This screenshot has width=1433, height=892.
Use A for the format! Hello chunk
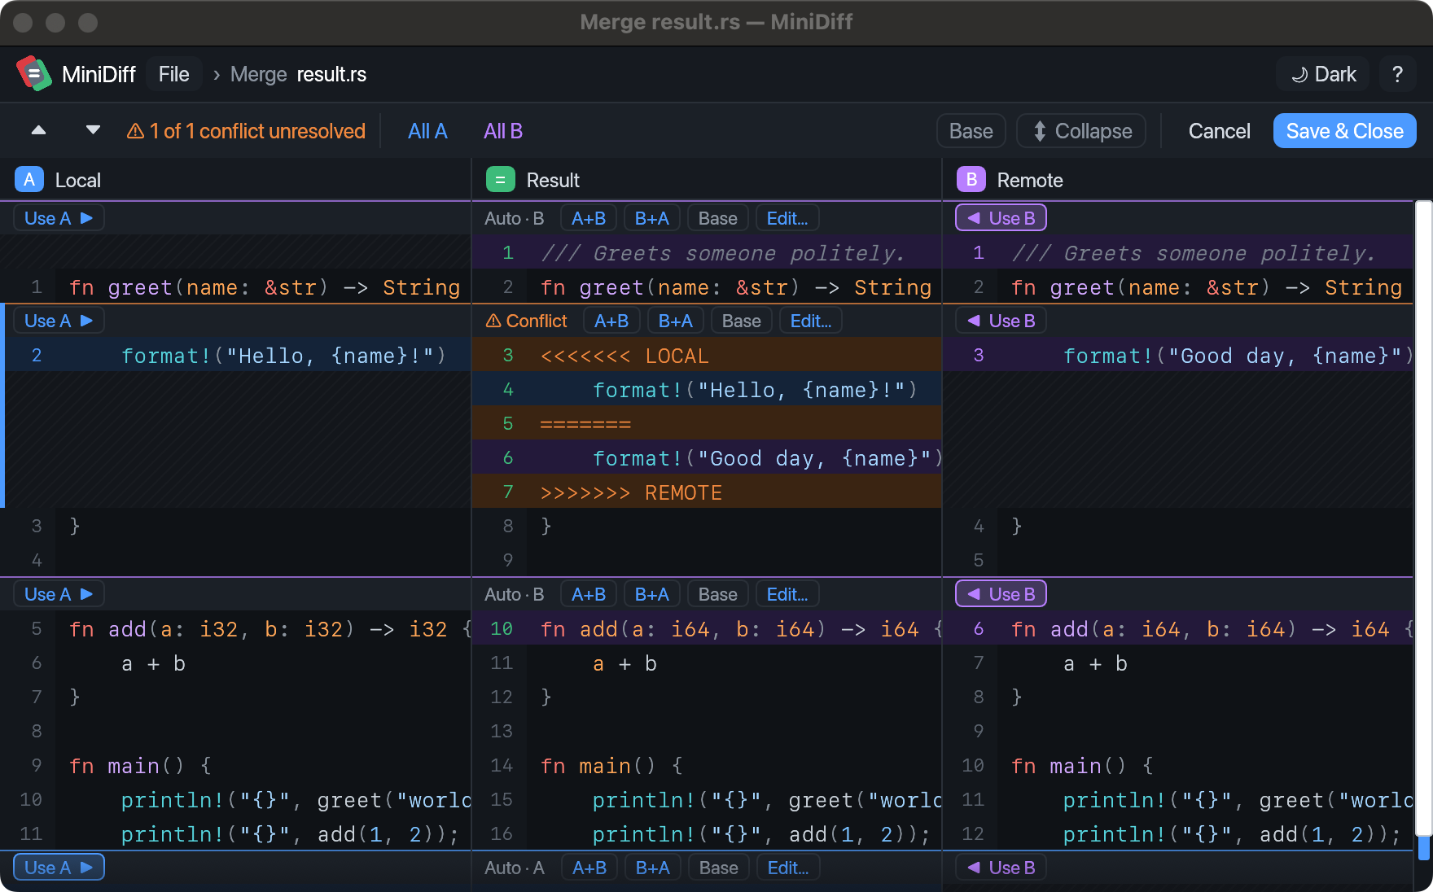tap(59, 321)
